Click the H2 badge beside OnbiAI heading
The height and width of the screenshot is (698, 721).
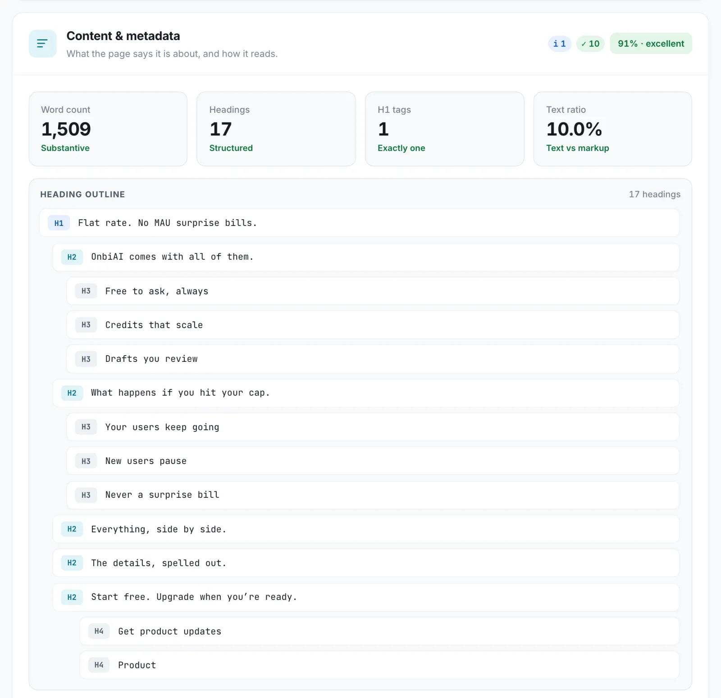click(x=72, y=257)
